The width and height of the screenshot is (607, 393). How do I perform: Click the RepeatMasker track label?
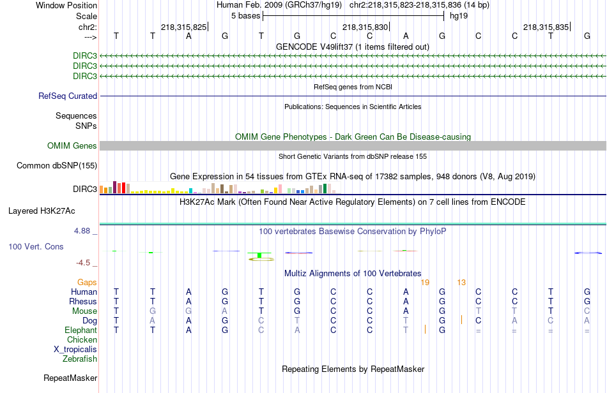[x=70, y=378]
